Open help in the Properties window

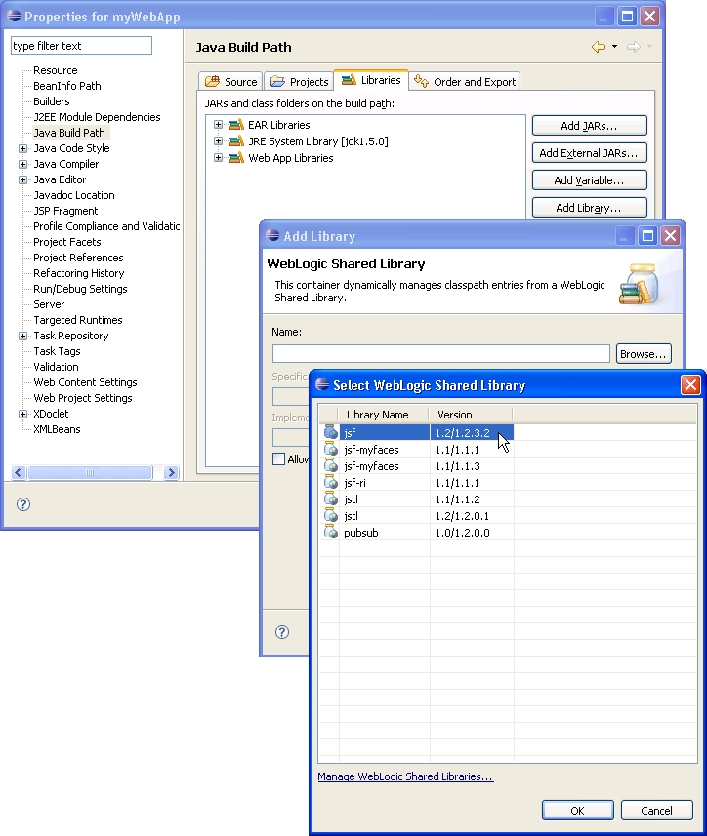23,504
